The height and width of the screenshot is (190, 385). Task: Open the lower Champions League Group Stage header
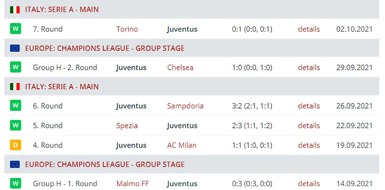click(105, 164)
